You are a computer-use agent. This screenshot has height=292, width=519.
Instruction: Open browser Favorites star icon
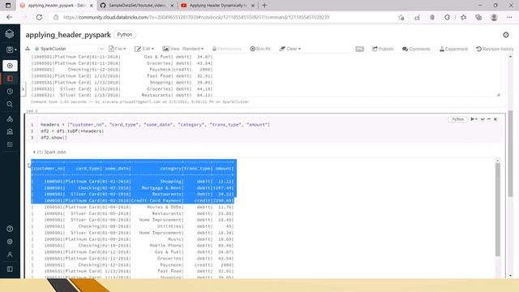click(463, 18)
